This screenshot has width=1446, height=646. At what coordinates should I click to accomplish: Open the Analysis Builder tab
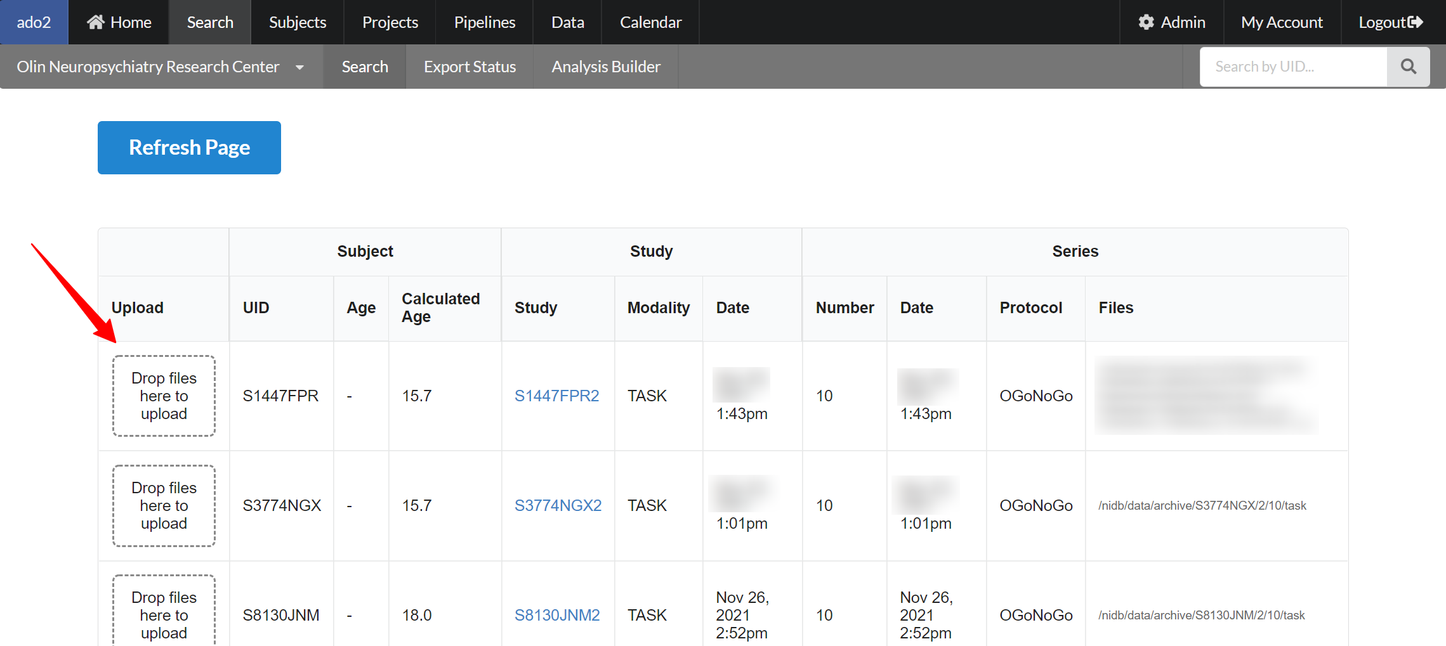605,67
